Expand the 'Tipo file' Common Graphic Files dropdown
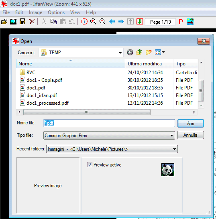Viewport: 216px width, 219px height. 171,135
